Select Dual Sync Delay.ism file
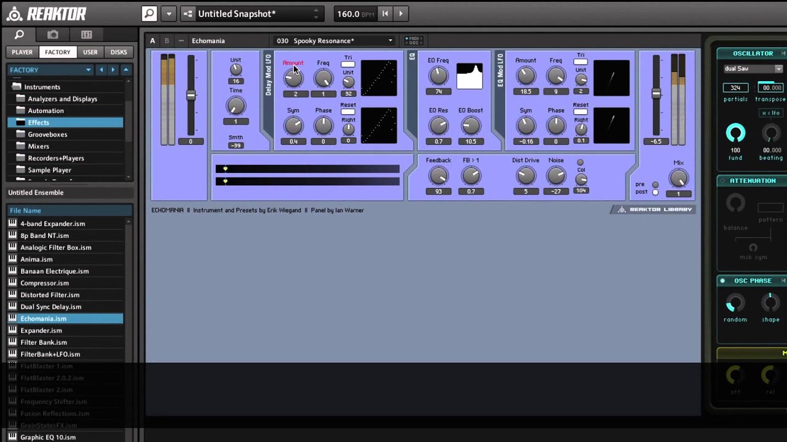The image size is (787, 442). click(50, 307)
